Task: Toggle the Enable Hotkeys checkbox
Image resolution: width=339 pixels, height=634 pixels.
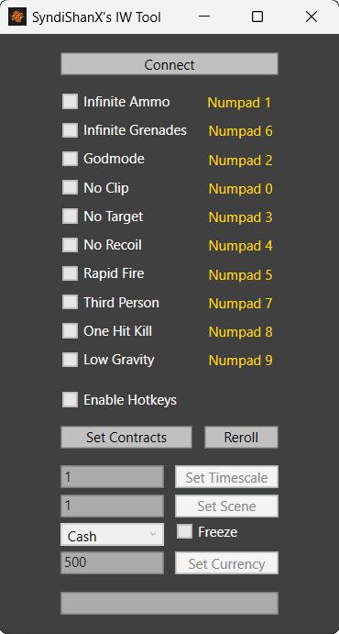Action: (70, 400)
